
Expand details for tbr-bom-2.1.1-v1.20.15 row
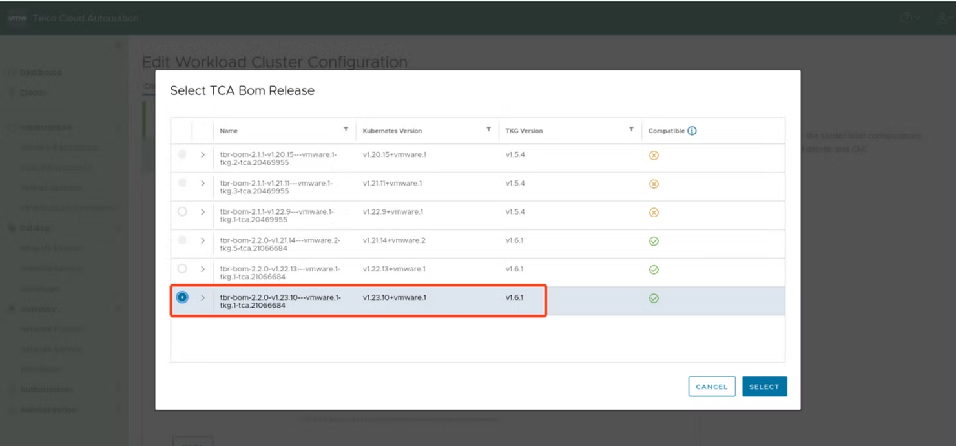click(203, 155)
